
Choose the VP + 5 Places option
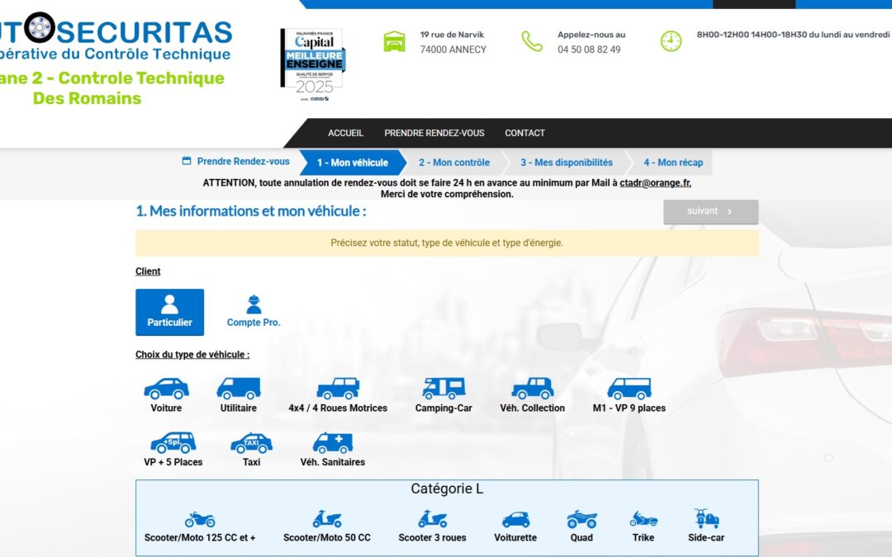(173, 443)
